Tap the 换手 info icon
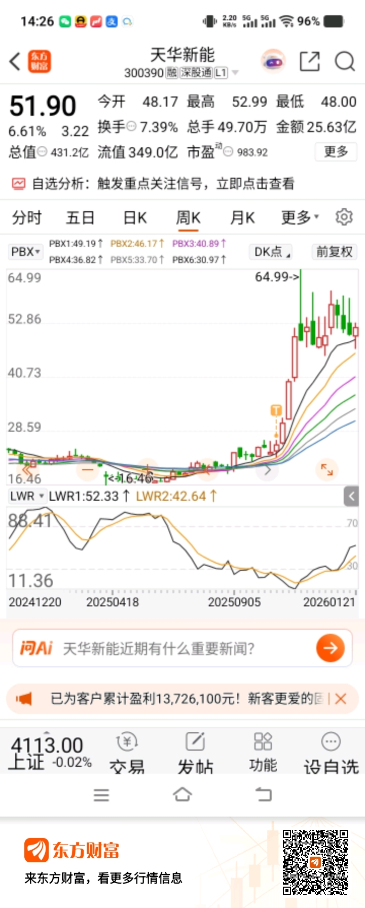Image resolution: width=365 pixels, height=908 pixels. click(x=131, y=126)
